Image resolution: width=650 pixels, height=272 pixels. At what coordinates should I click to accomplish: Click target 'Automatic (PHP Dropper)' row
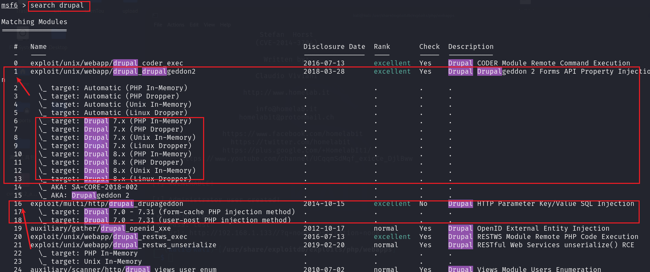[x=109, y=96]
